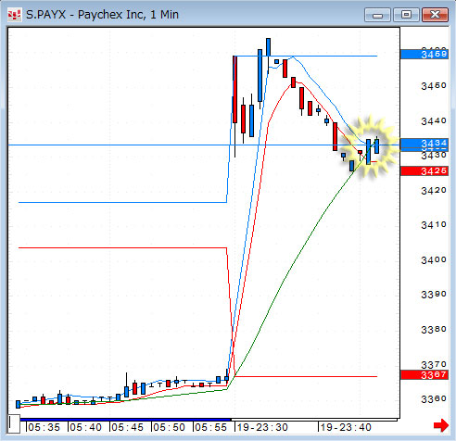Click the red 3367 price label

point(424,374)
